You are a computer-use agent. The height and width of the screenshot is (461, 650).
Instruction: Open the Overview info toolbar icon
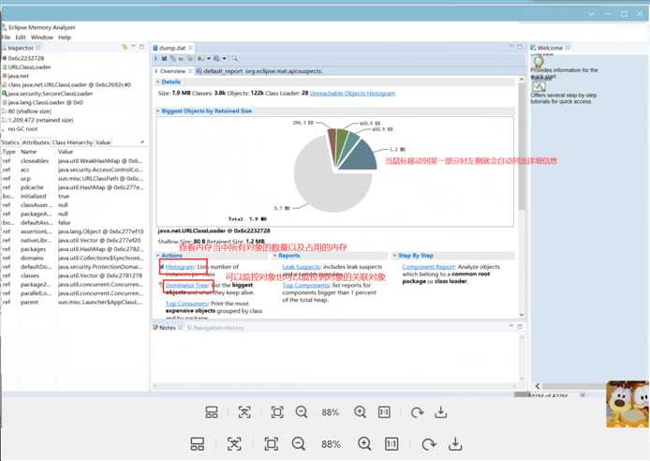(x=155, y=58)
